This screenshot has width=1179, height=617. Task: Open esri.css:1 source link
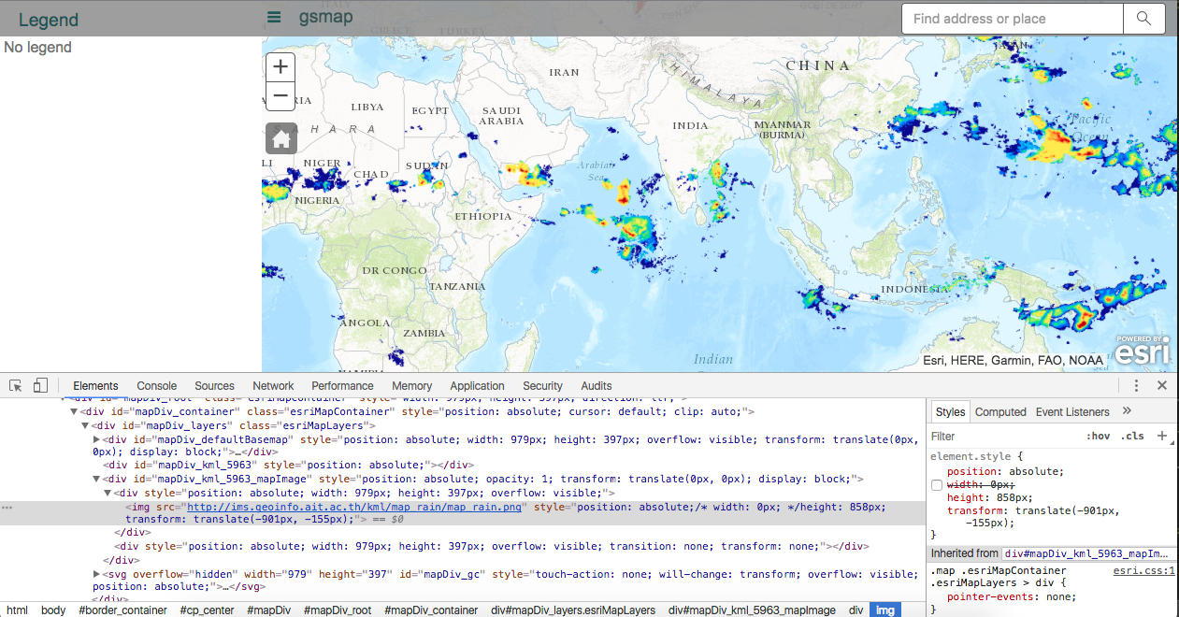[x=1144, y=570]
